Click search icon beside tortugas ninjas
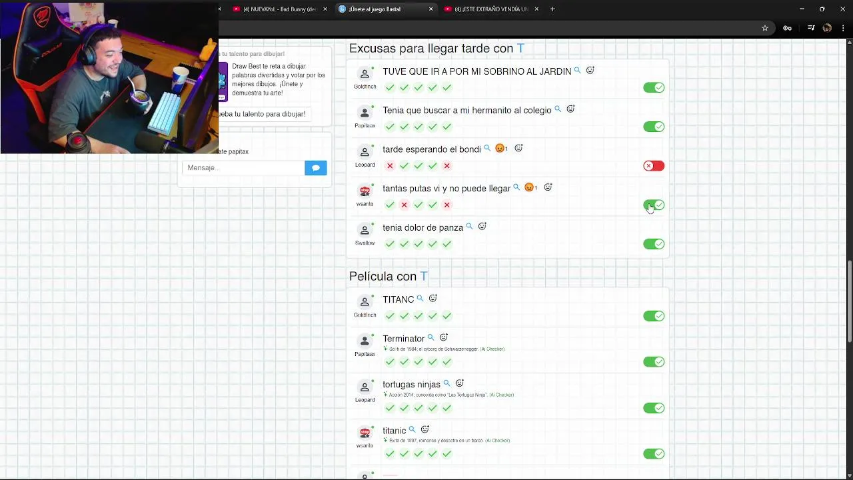853x480 pixels. 446,383
